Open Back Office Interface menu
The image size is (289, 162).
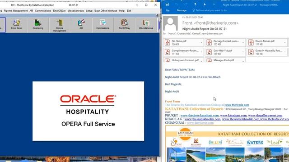click(x=106, y=11)
